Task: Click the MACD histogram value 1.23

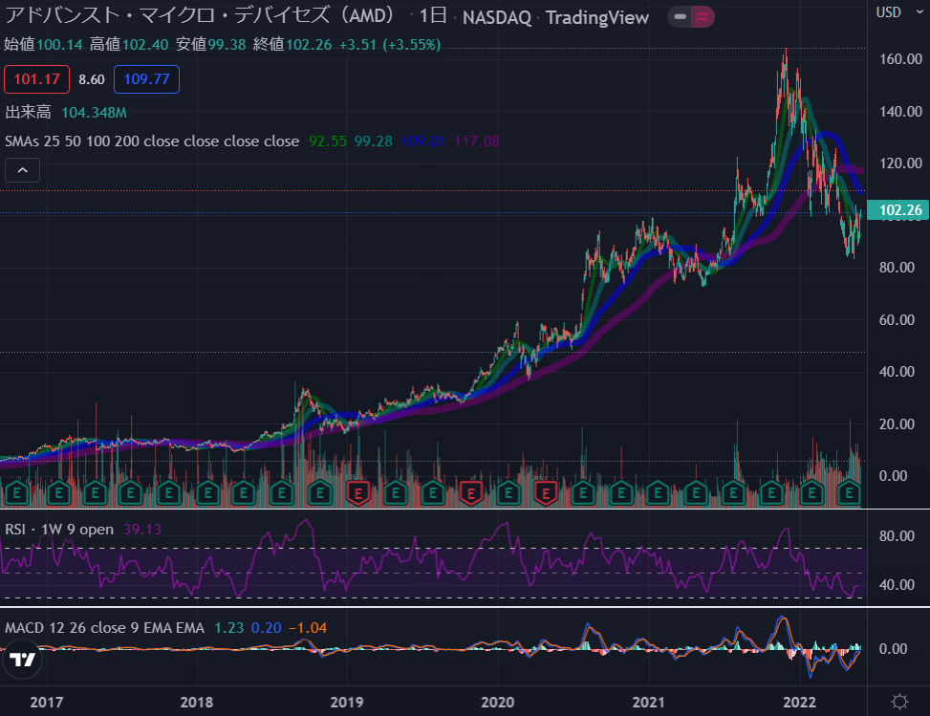Action: click(x=228, y=628)
